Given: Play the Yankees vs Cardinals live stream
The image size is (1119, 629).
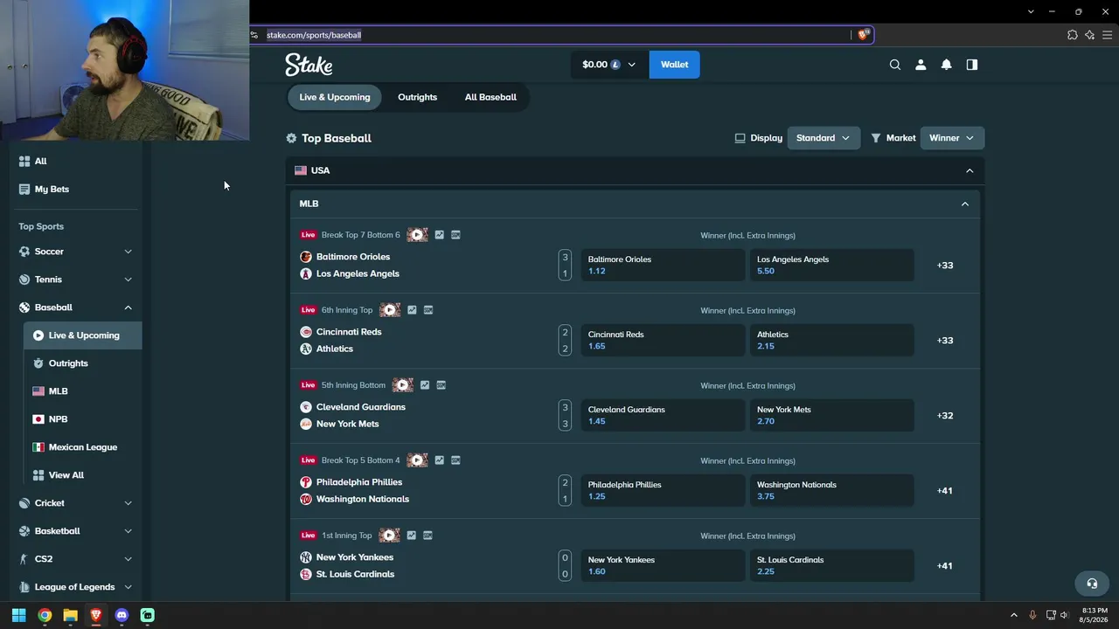Looking at the screenshot, I should 390,536.
